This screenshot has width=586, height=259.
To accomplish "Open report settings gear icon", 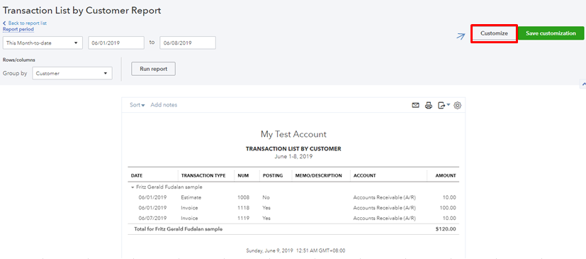I will [458, 106].
